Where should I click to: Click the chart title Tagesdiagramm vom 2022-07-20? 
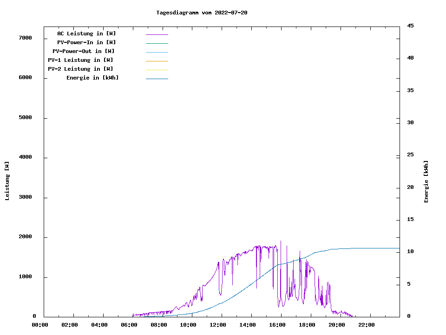[x=202, y=13]
